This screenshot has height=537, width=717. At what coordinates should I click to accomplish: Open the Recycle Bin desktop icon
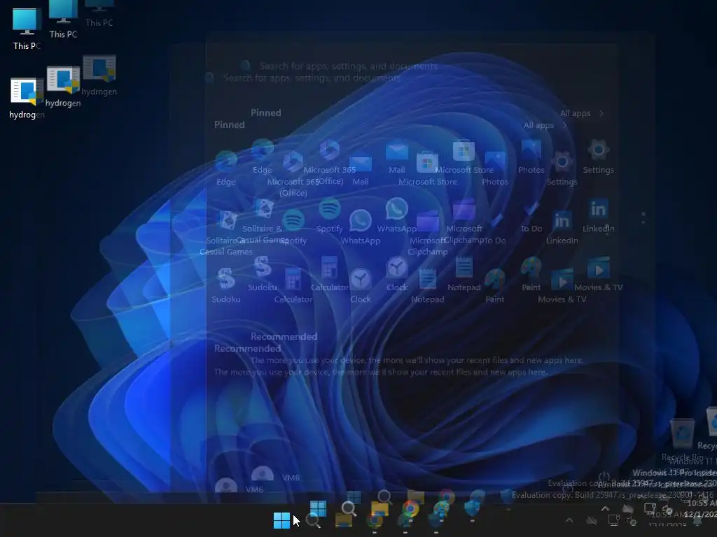click(x=682, y=439)
